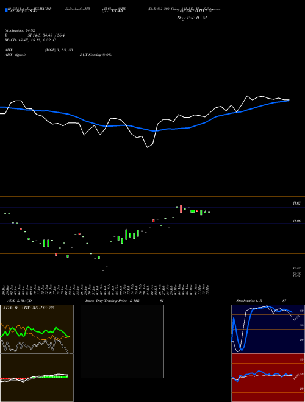Click the blue 12-day SMA legend square

point(6,10)
